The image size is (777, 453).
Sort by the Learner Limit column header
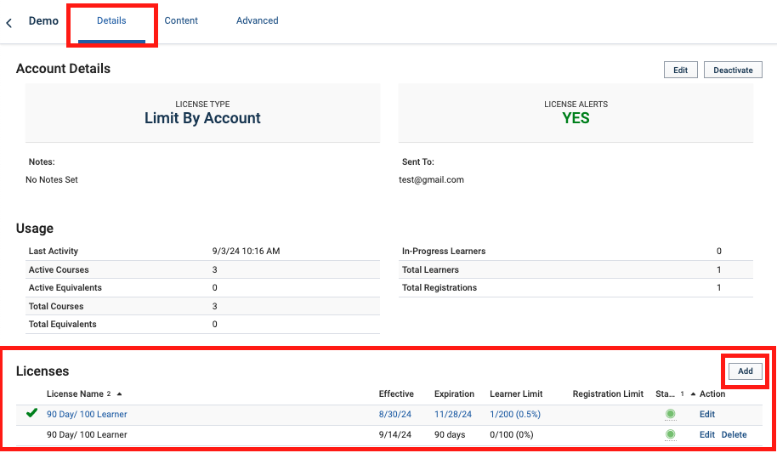(x=516, y=394)
